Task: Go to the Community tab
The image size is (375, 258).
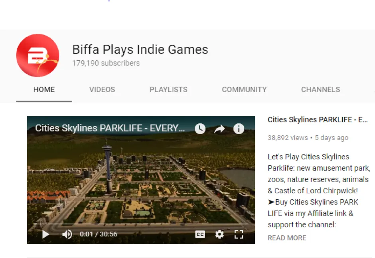Action: [x=244, y=89]
